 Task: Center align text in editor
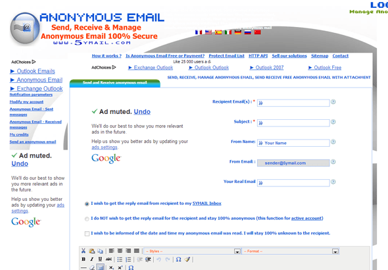(x=120, y=251)
